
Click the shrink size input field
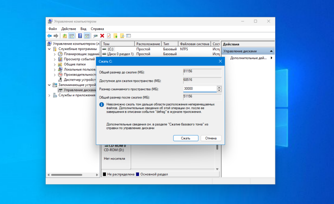[x=200, y=89]
